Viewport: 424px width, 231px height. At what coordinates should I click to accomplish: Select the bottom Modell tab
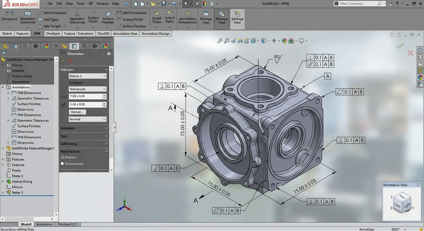tap(26, 224)
